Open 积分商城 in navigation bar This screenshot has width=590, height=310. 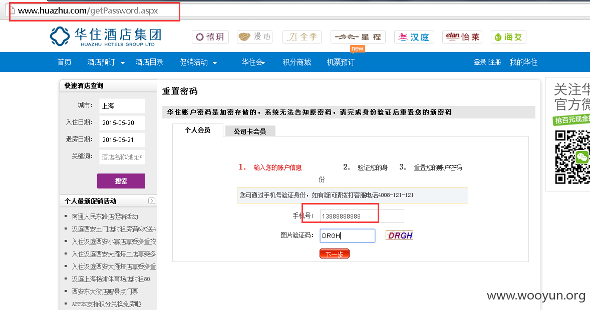point(297,62)
